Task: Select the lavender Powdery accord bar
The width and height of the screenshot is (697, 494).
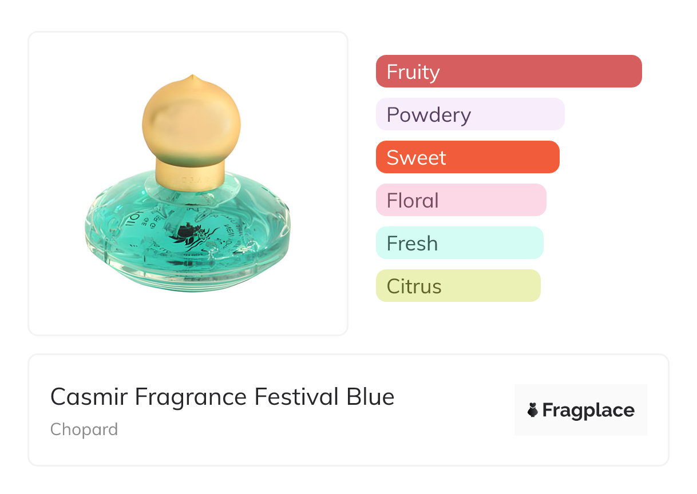Action: click(470, 114)
